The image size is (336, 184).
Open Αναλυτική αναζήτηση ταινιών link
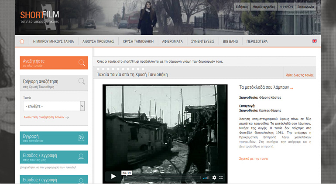click(x=46, y=117)
